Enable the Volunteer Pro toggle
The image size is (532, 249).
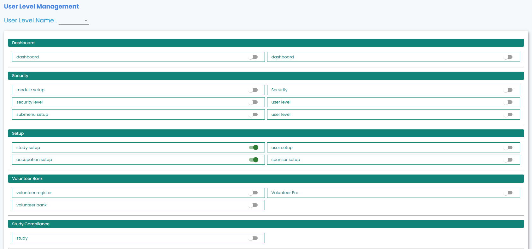point(508,193)
